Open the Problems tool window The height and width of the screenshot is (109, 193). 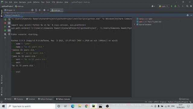point(19,99)
